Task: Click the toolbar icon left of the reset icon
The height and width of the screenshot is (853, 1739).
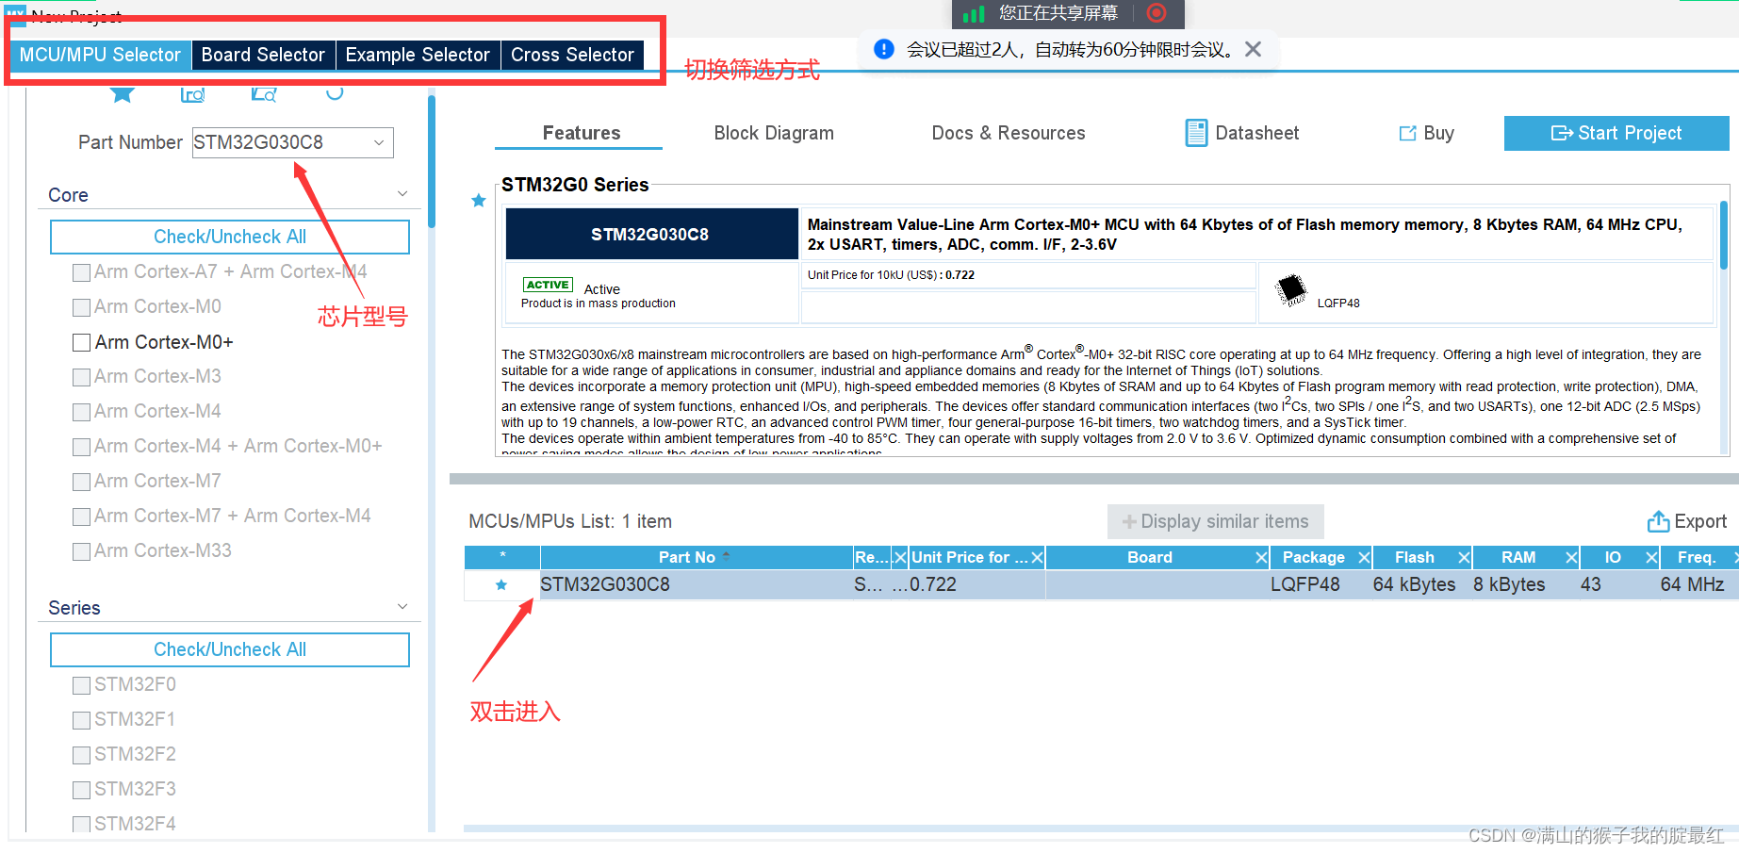Action: coord(264,94)
